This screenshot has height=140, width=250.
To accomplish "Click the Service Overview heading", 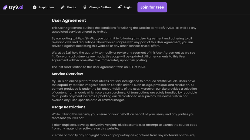I will coord(67,74).
